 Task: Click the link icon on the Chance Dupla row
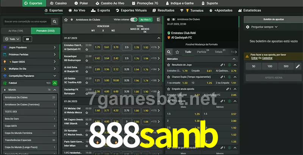tap(223, 77)
